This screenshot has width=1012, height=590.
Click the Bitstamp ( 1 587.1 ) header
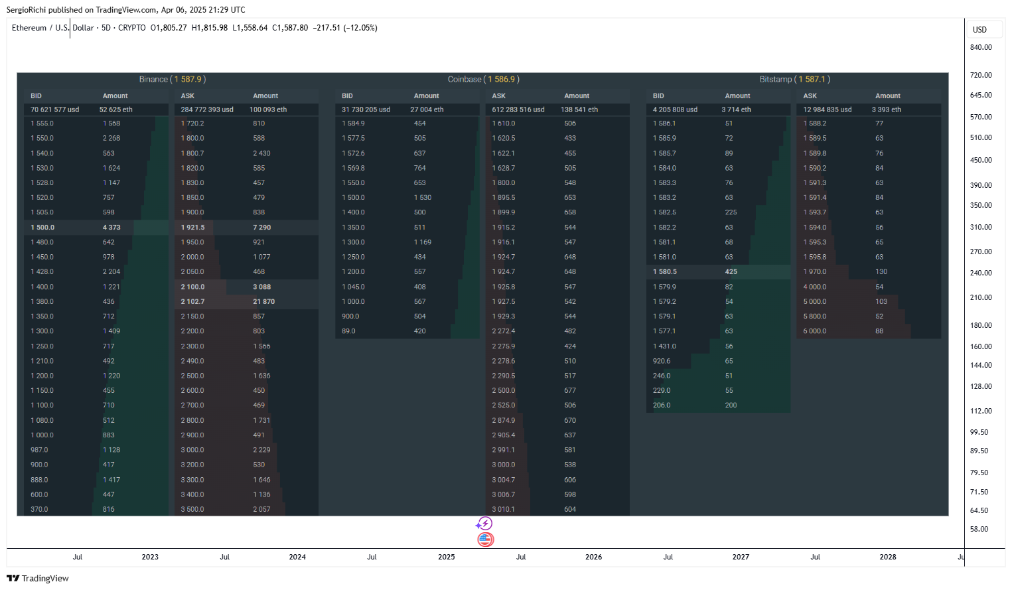coord(795,79)
